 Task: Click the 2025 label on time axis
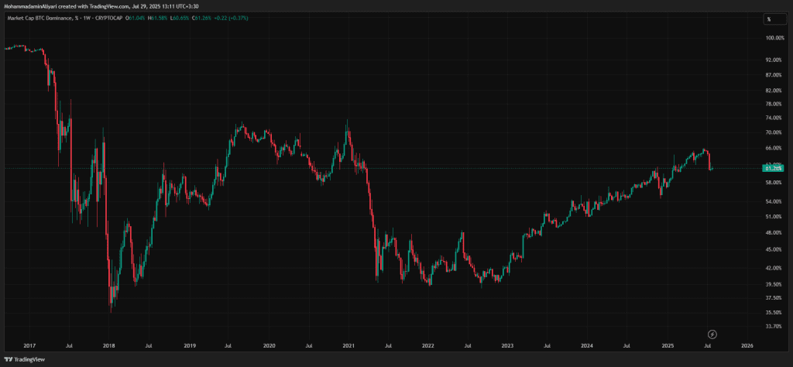[668, 346]
